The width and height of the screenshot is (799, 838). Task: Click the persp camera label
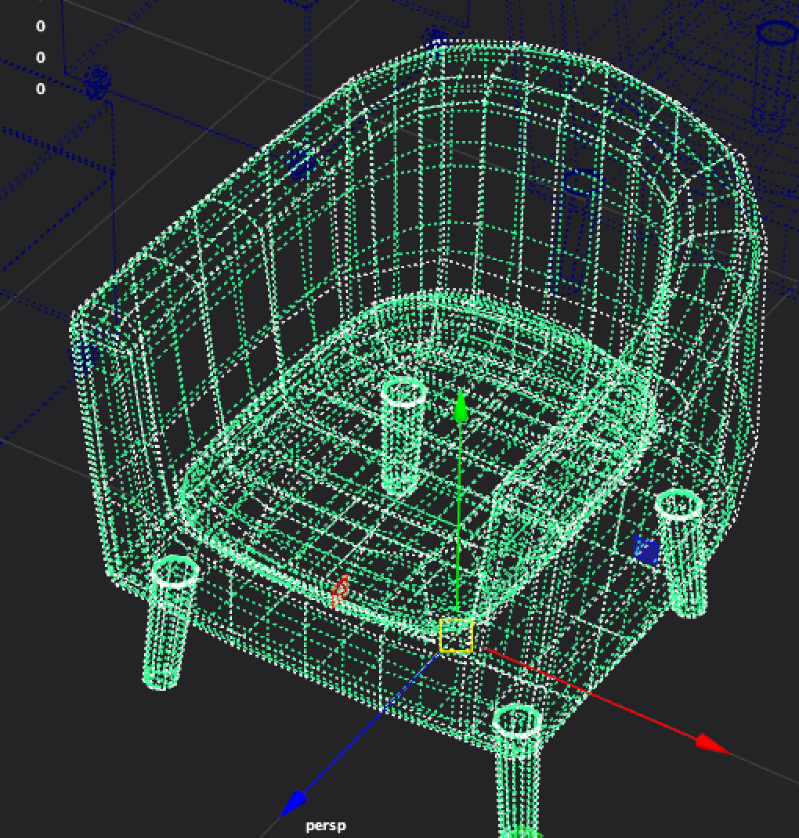pos(326,825)
